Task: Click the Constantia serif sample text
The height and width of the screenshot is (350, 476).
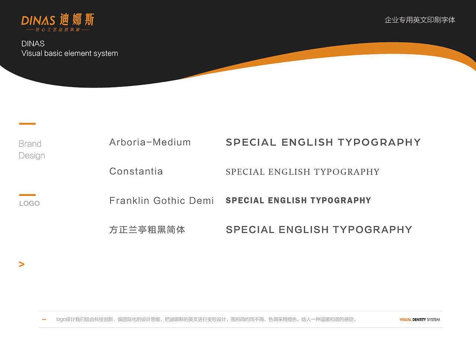Action: [303, 172]
